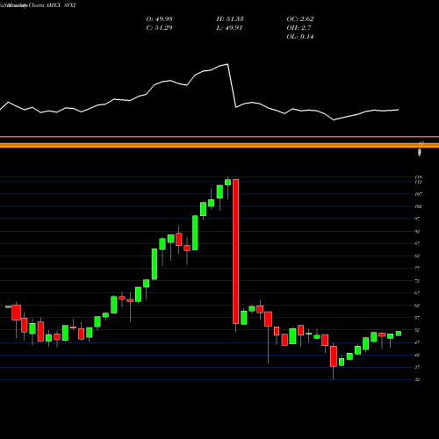Click the OL: 0.14 value
Image resolution: width=439 pixels, height=439 pixels.
300,37
